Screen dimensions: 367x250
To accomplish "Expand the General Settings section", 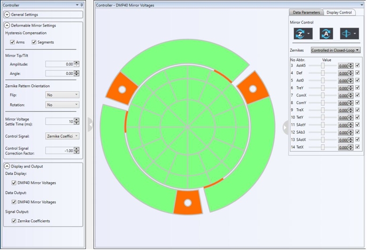I will pyautogui.click(x=7, y=15).
